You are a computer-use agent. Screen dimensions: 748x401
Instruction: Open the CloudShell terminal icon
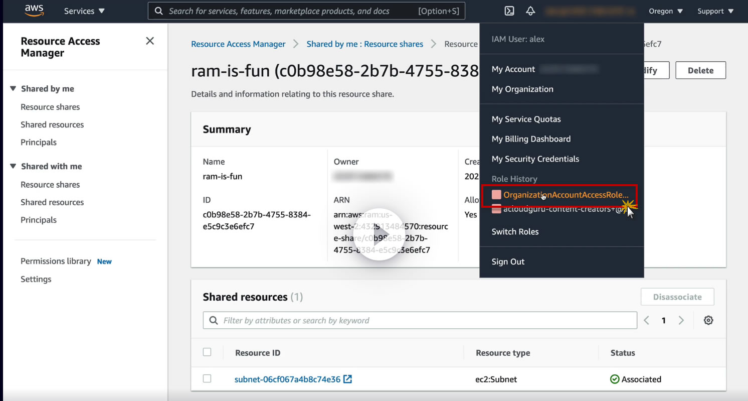pyautogui.click(x=509, y=11)
